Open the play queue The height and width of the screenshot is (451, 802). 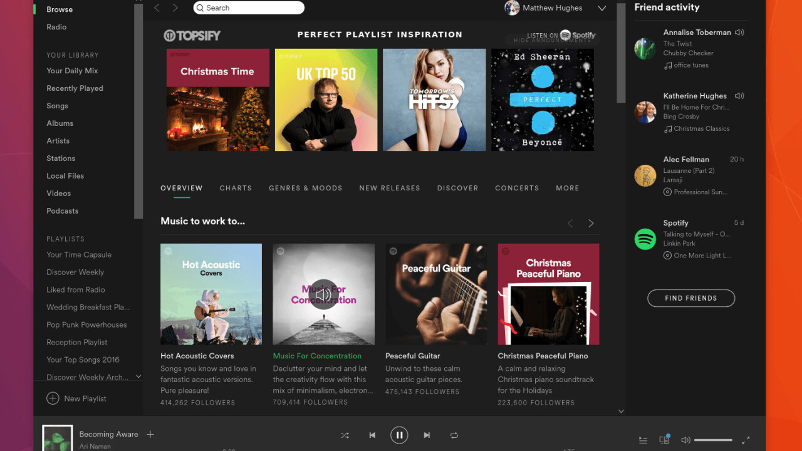pos(643,440)
